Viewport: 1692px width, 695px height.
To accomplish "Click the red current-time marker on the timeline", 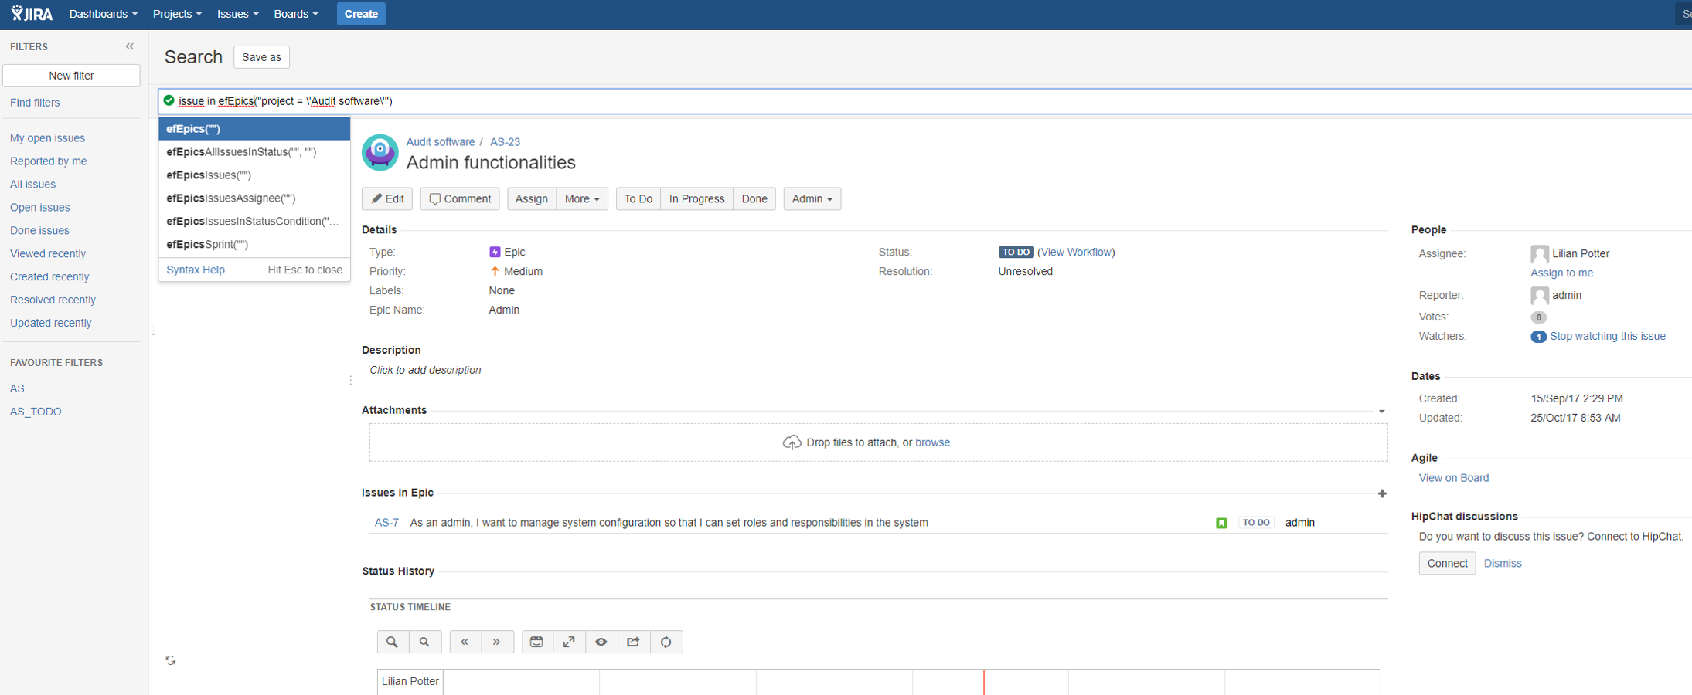I will pos(984,681).
